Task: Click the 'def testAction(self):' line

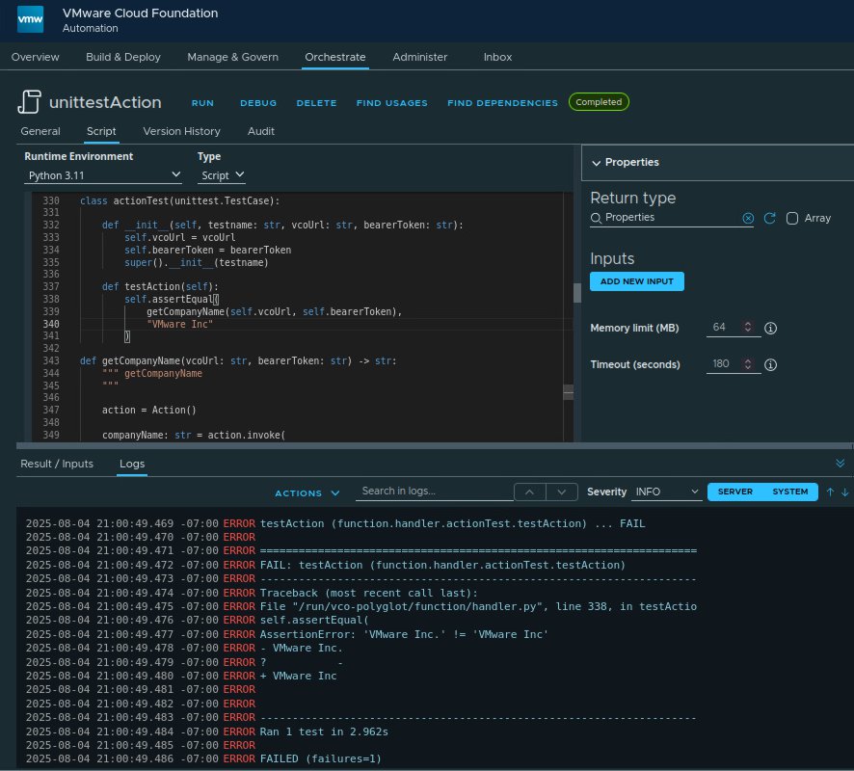Action: tap(160, 286)
